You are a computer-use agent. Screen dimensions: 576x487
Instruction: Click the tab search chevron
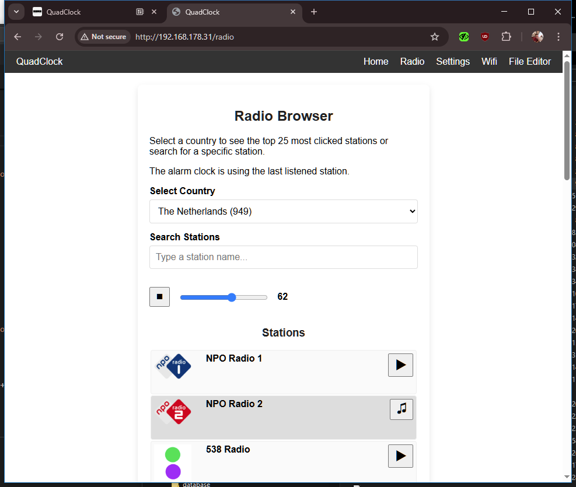tap(16, 12)
